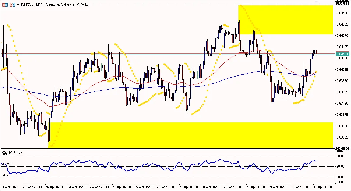This screenshot has width=351, height=191.
Task: Click the 24 Apr 15:30 time label
Action: [x=77, y=187]
